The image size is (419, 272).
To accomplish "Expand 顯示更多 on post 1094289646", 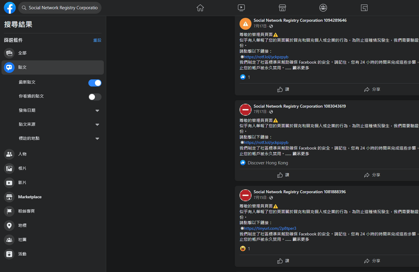I will 301,68.
